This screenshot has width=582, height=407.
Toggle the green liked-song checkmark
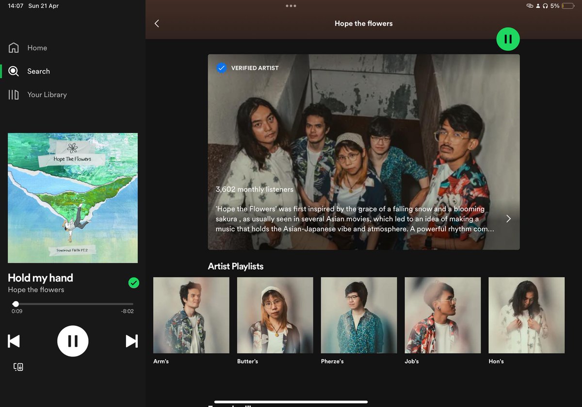(134, 283)
